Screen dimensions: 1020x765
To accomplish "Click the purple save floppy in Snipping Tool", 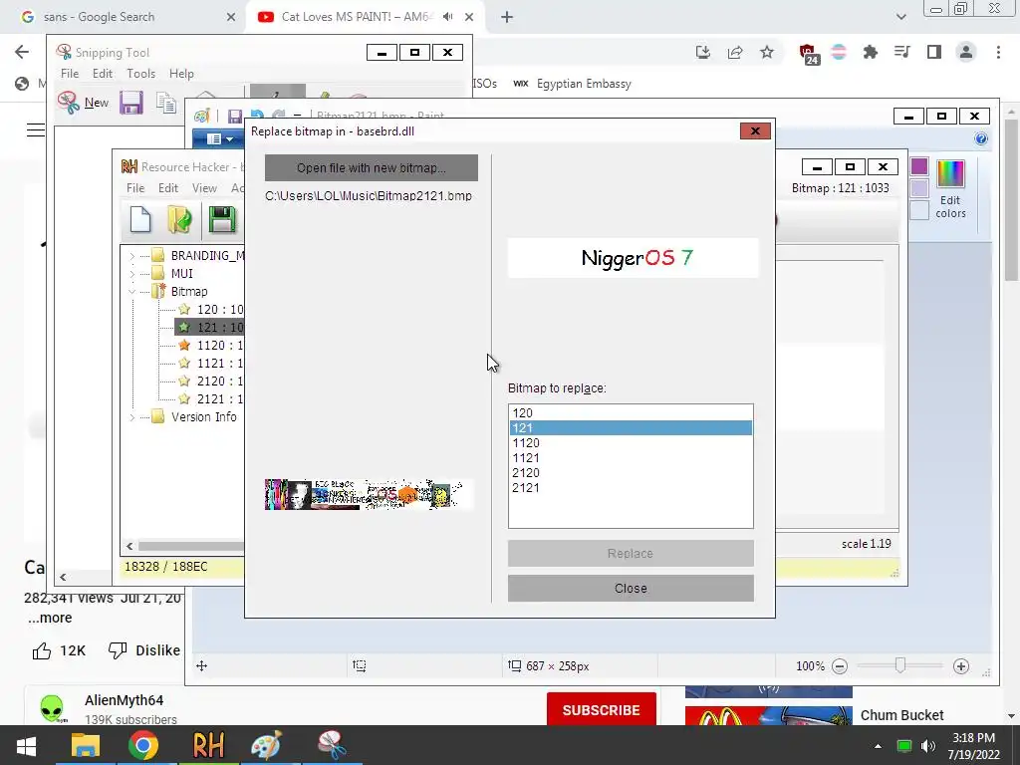I will pos(131,103).
